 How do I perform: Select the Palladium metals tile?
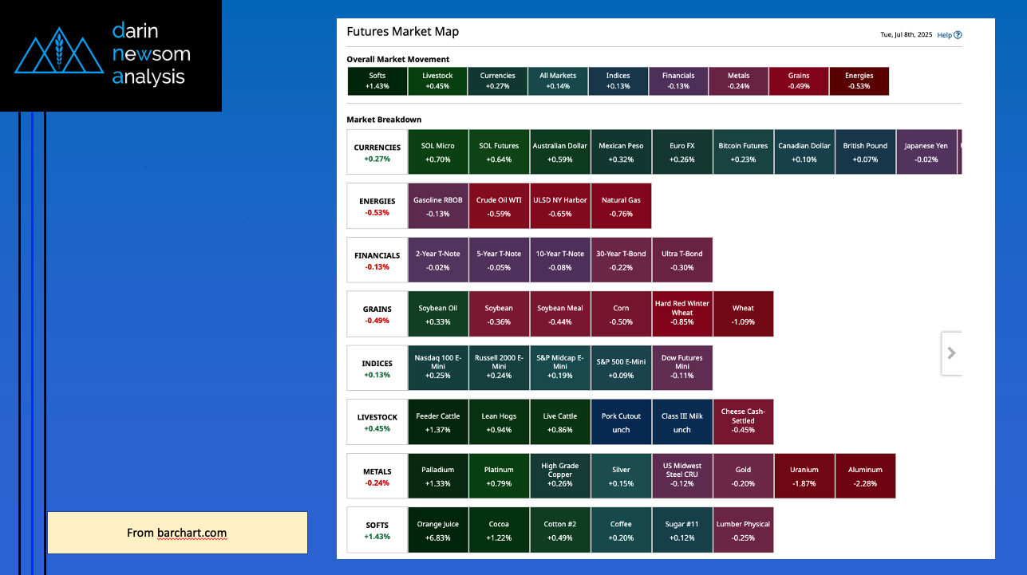(438, 476)
